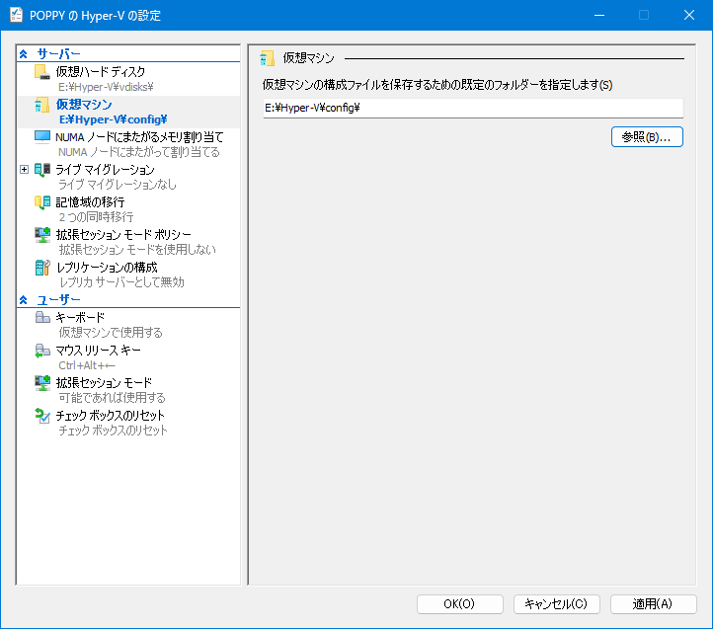Select 仮想ハード ディスク setting
This screenshot has width=713, height=629.
pos(101,72)
